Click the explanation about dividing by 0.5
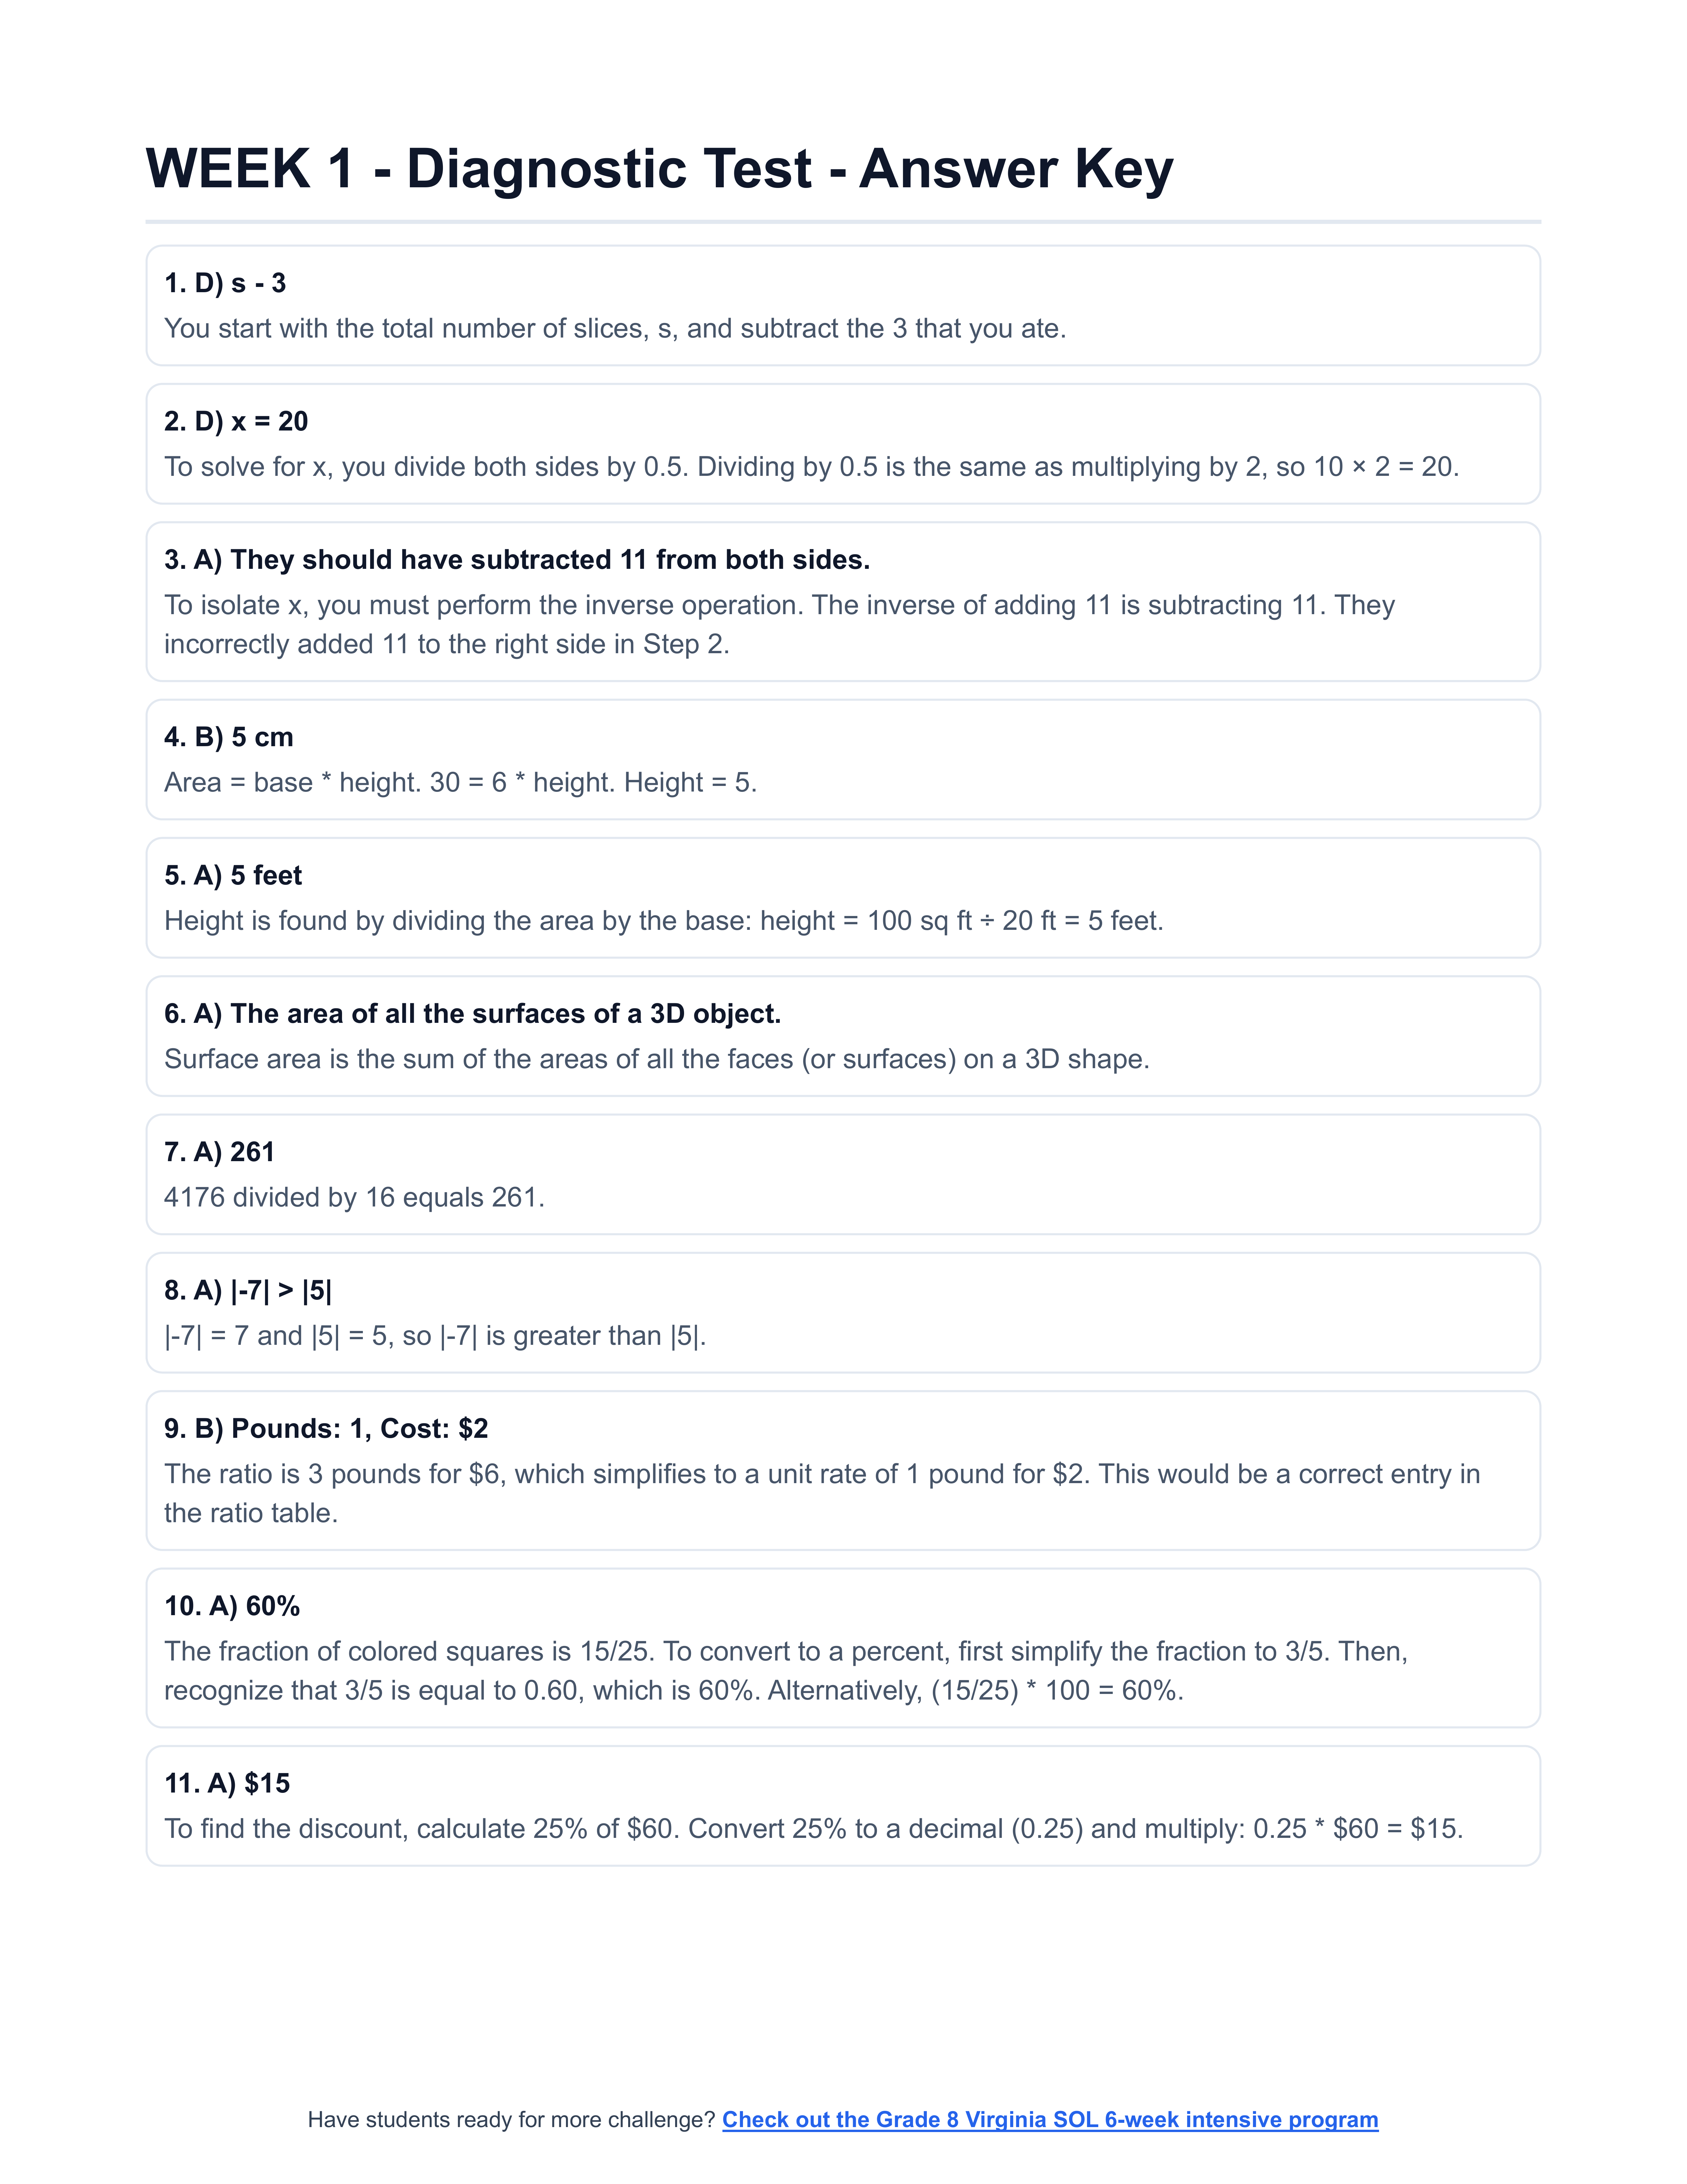The image size is (1687, 2184). click(810, 467)
